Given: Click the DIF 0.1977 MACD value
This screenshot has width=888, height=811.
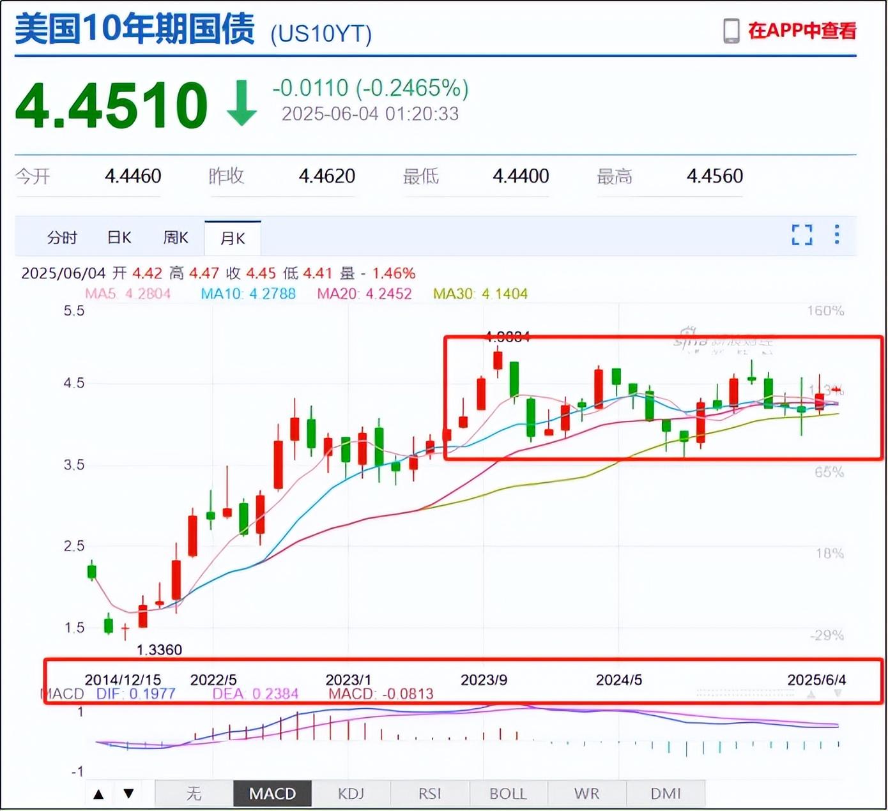Looking at the screenshot, I should tap(136, 694).
